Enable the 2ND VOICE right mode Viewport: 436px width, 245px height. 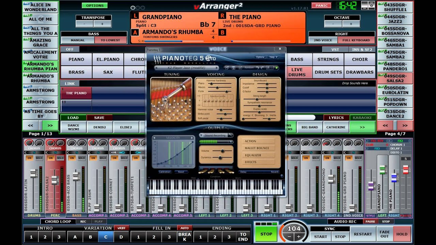[x=323, y=40]
